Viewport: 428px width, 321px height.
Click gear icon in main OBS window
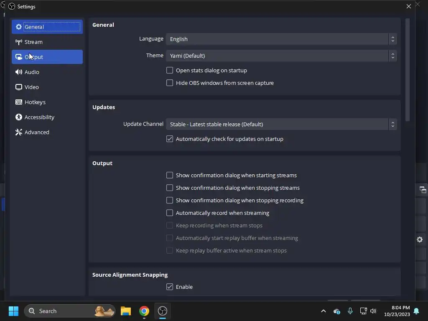[420, 239]
